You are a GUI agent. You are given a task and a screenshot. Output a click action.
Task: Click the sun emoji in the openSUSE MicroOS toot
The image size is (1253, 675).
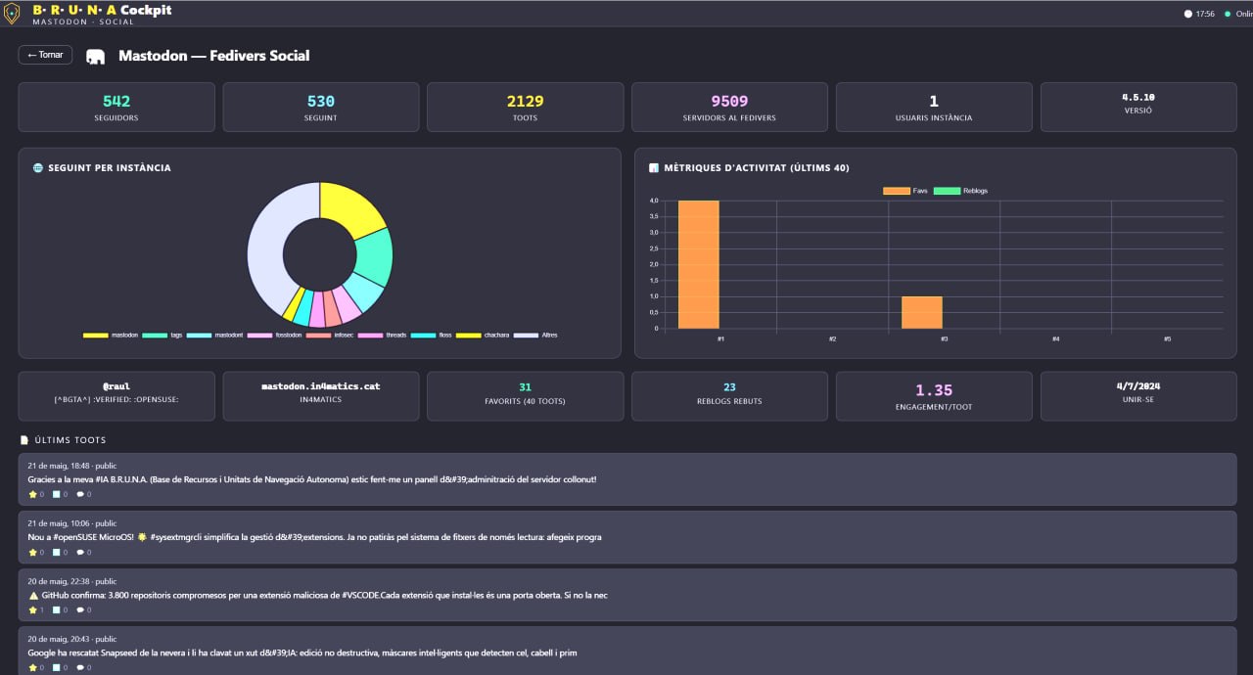[141, 537]
